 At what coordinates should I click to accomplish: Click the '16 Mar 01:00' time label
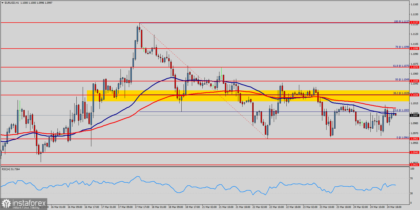point(58,207)
